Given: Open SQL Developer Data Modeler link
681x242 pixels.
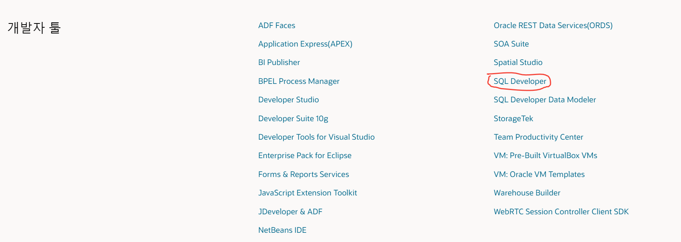Looking at the screenshot, I should pos(545,100).
